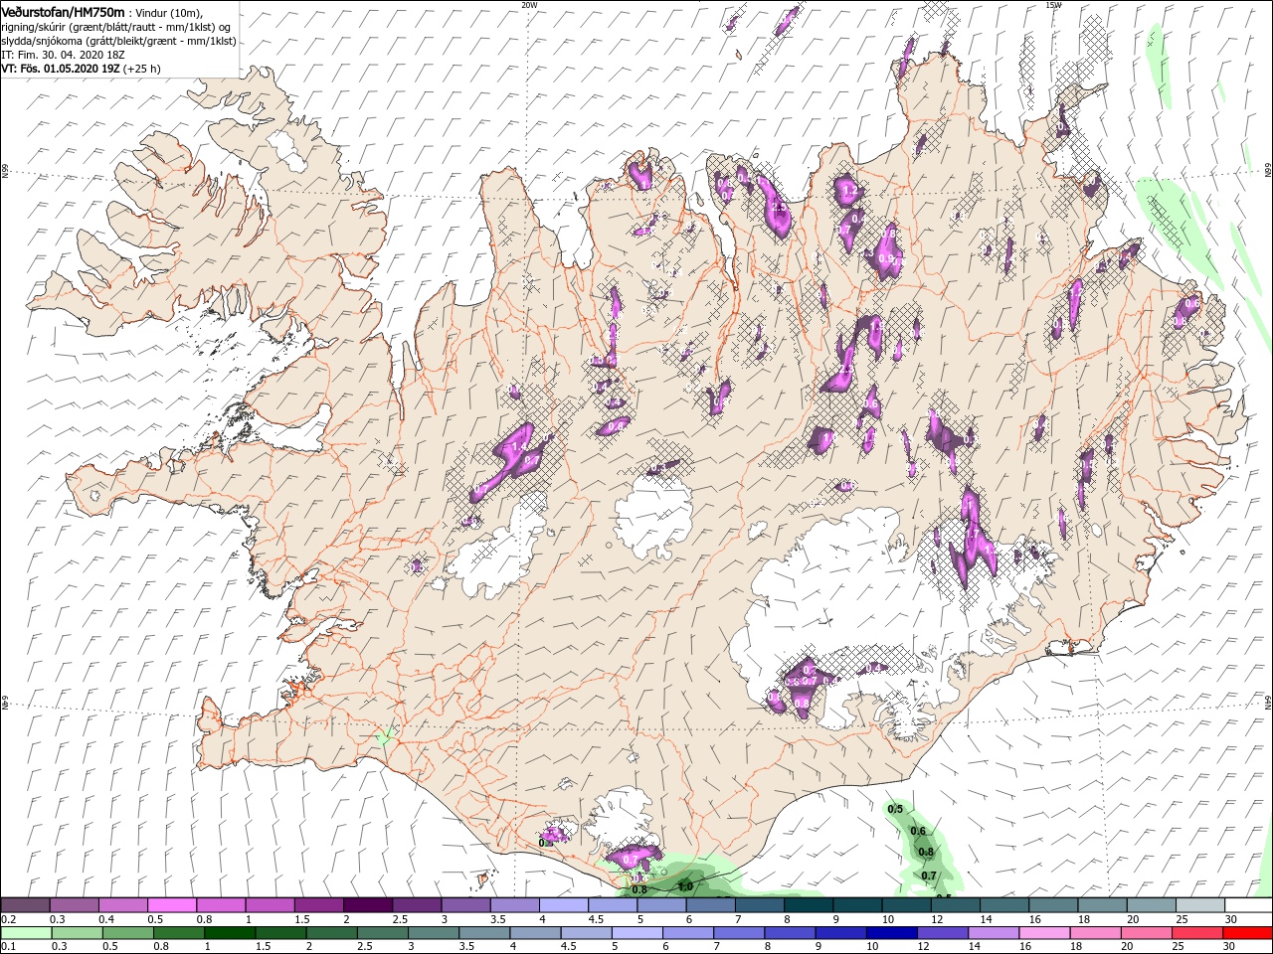Click the pink 16 swatch in bottom legend
1273x954 pixels.
point(1045,933)
